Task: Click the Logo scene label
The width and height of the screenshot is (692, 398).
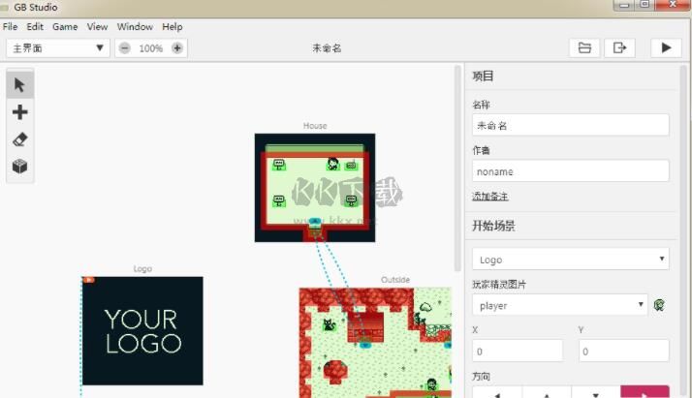Action: tap(142, 268)
